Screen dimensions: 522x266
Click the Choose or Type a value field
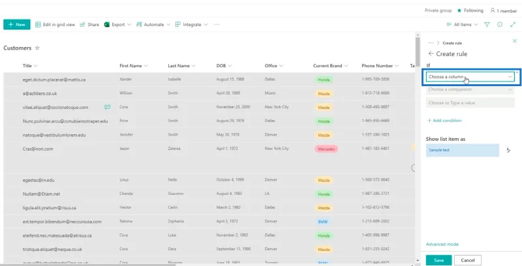(470, 103)
